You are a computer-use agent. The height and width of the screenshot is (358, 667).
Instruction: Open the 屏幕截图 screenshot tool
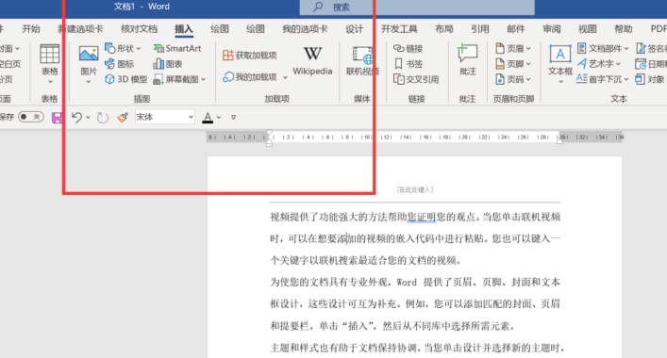pos(179,79)
